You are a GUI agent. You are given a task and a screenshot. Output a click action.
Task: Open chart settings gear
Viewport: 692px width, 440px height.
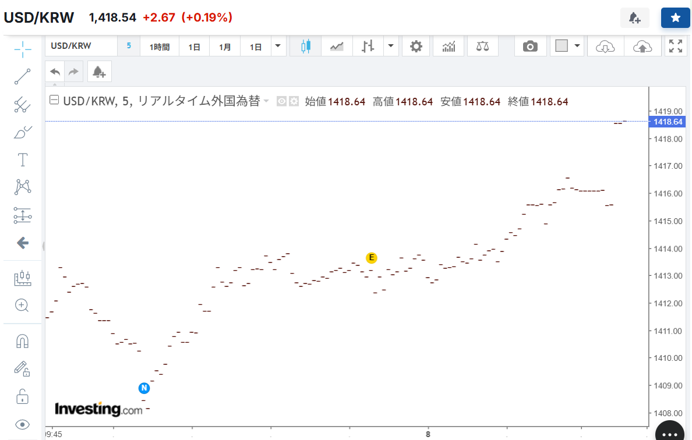[416, 47]
